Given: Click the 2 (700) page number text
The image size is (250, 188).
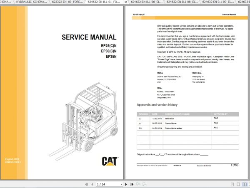Looking at the screenshot, I should pyautogui.click(x=235, y=165).
